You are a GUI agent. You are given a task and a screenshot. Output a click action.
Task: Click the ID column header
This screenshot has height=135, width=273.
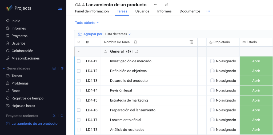[x=87, y=42]
